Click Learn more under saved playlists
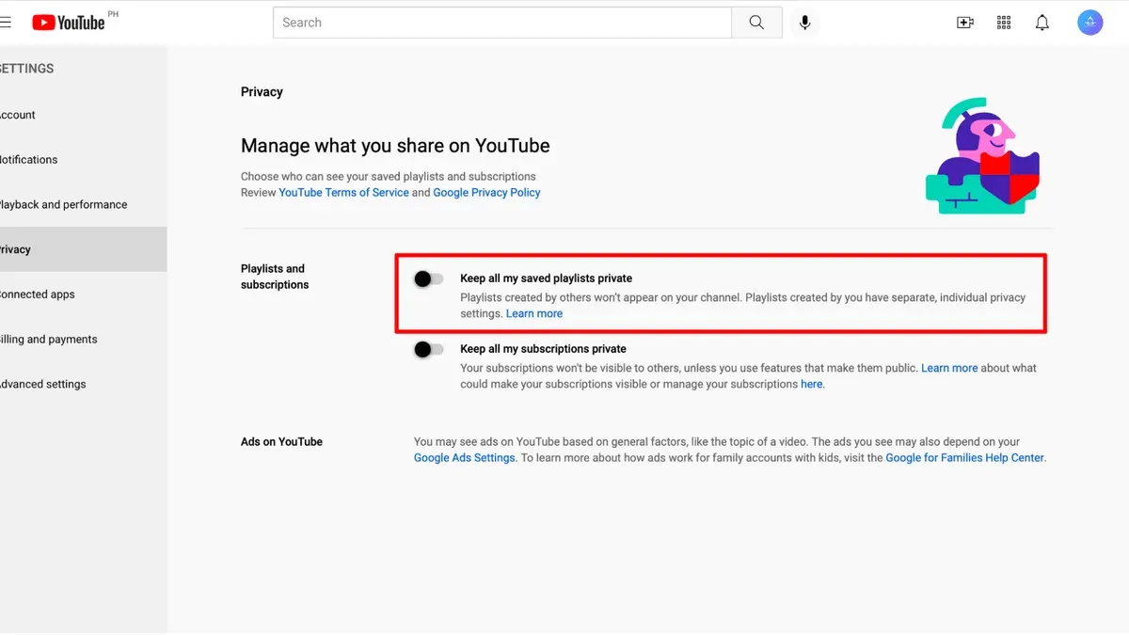Viewport: 1129px width, 635px height. click(534, 313)
